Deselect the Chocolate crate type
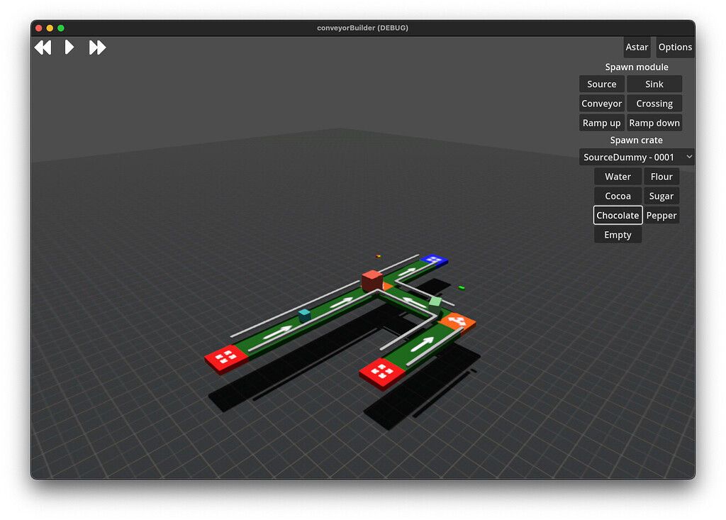 click(618, 215)
